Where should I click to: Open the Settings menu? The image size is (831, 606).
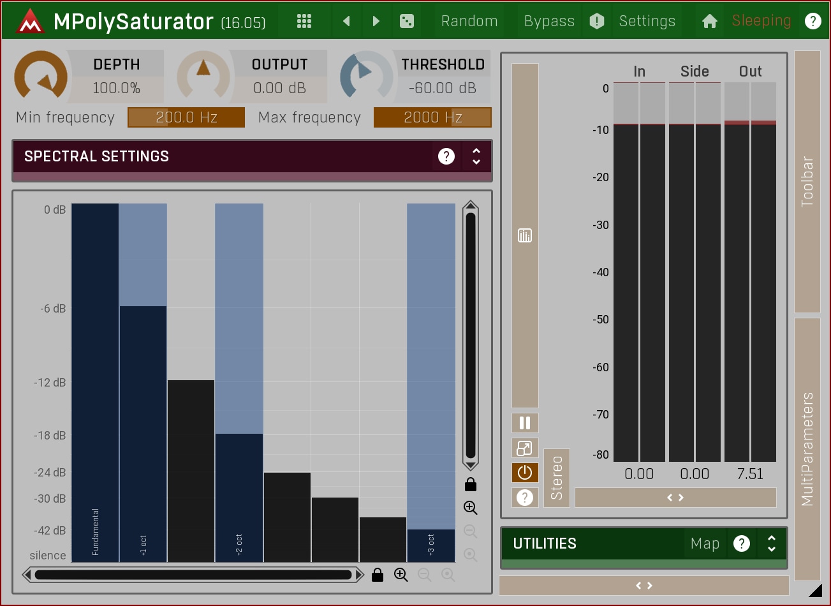[x=647, y=21]
